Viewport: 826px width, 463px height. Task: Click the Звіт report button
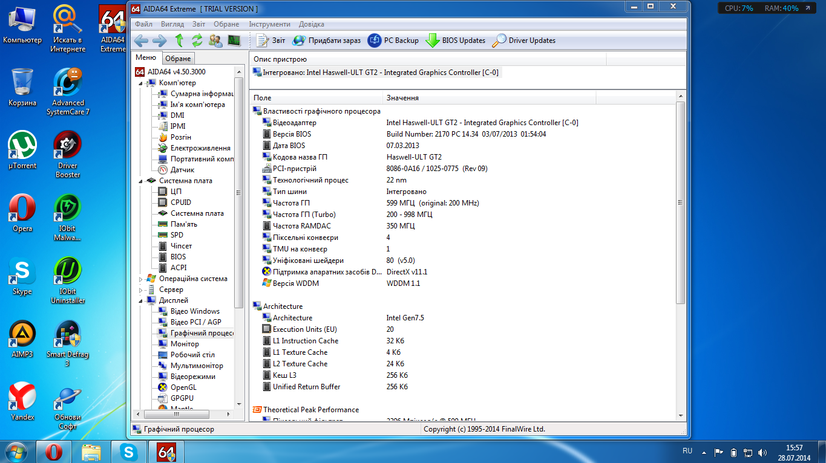(x=270, y=40)
